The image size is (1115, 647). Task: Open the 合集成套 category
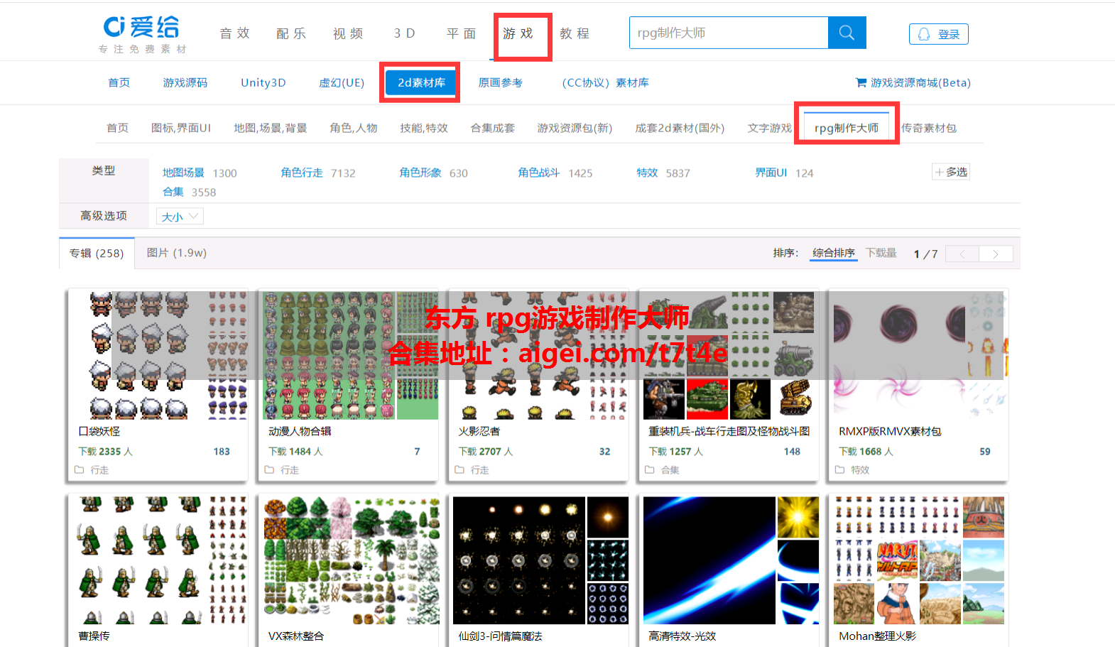click(x=493, y=128)
